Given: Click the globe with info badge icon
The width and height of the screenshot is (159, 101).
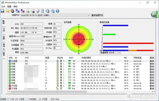Looking at the screenshot, I should point(53,11).
